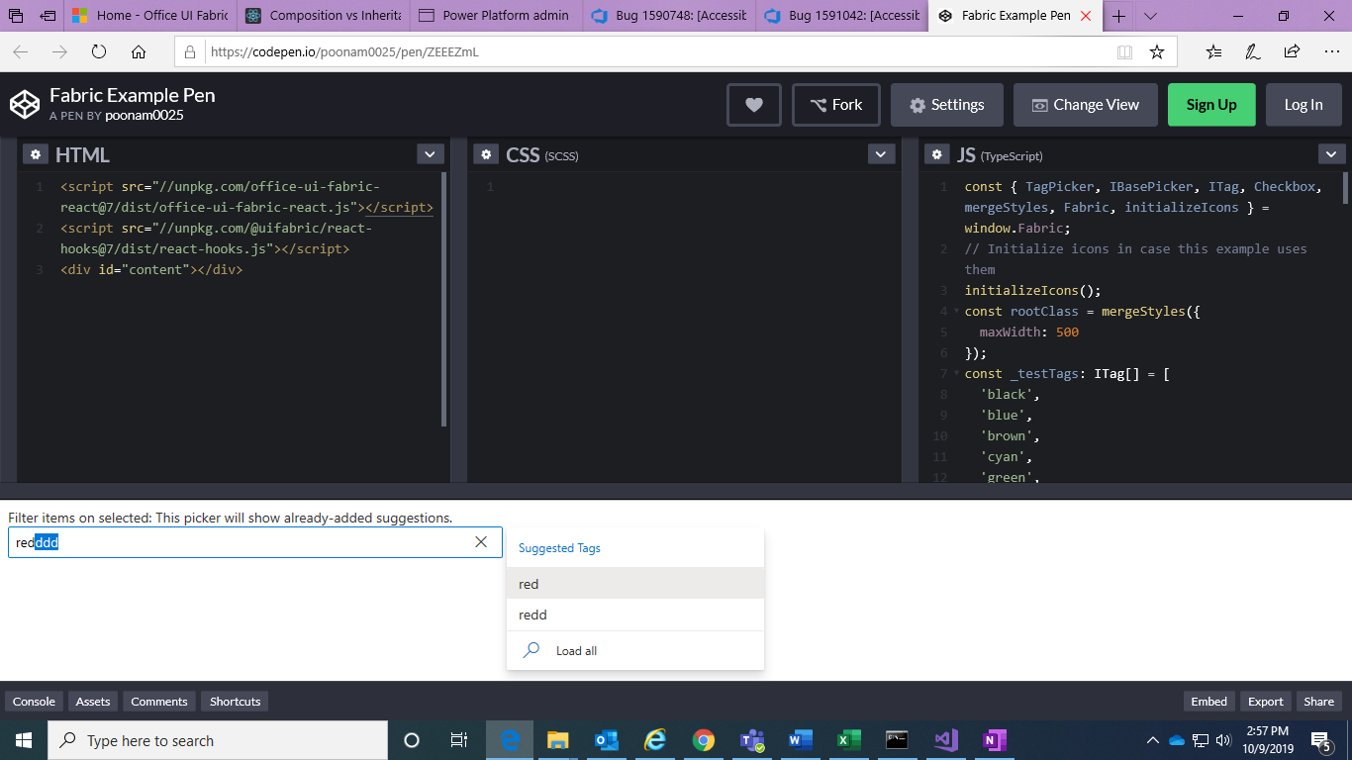This screenshot has height=760, width=1352.
Task: Select the 'redd' suggested tag
Action: tap(635, 615)
